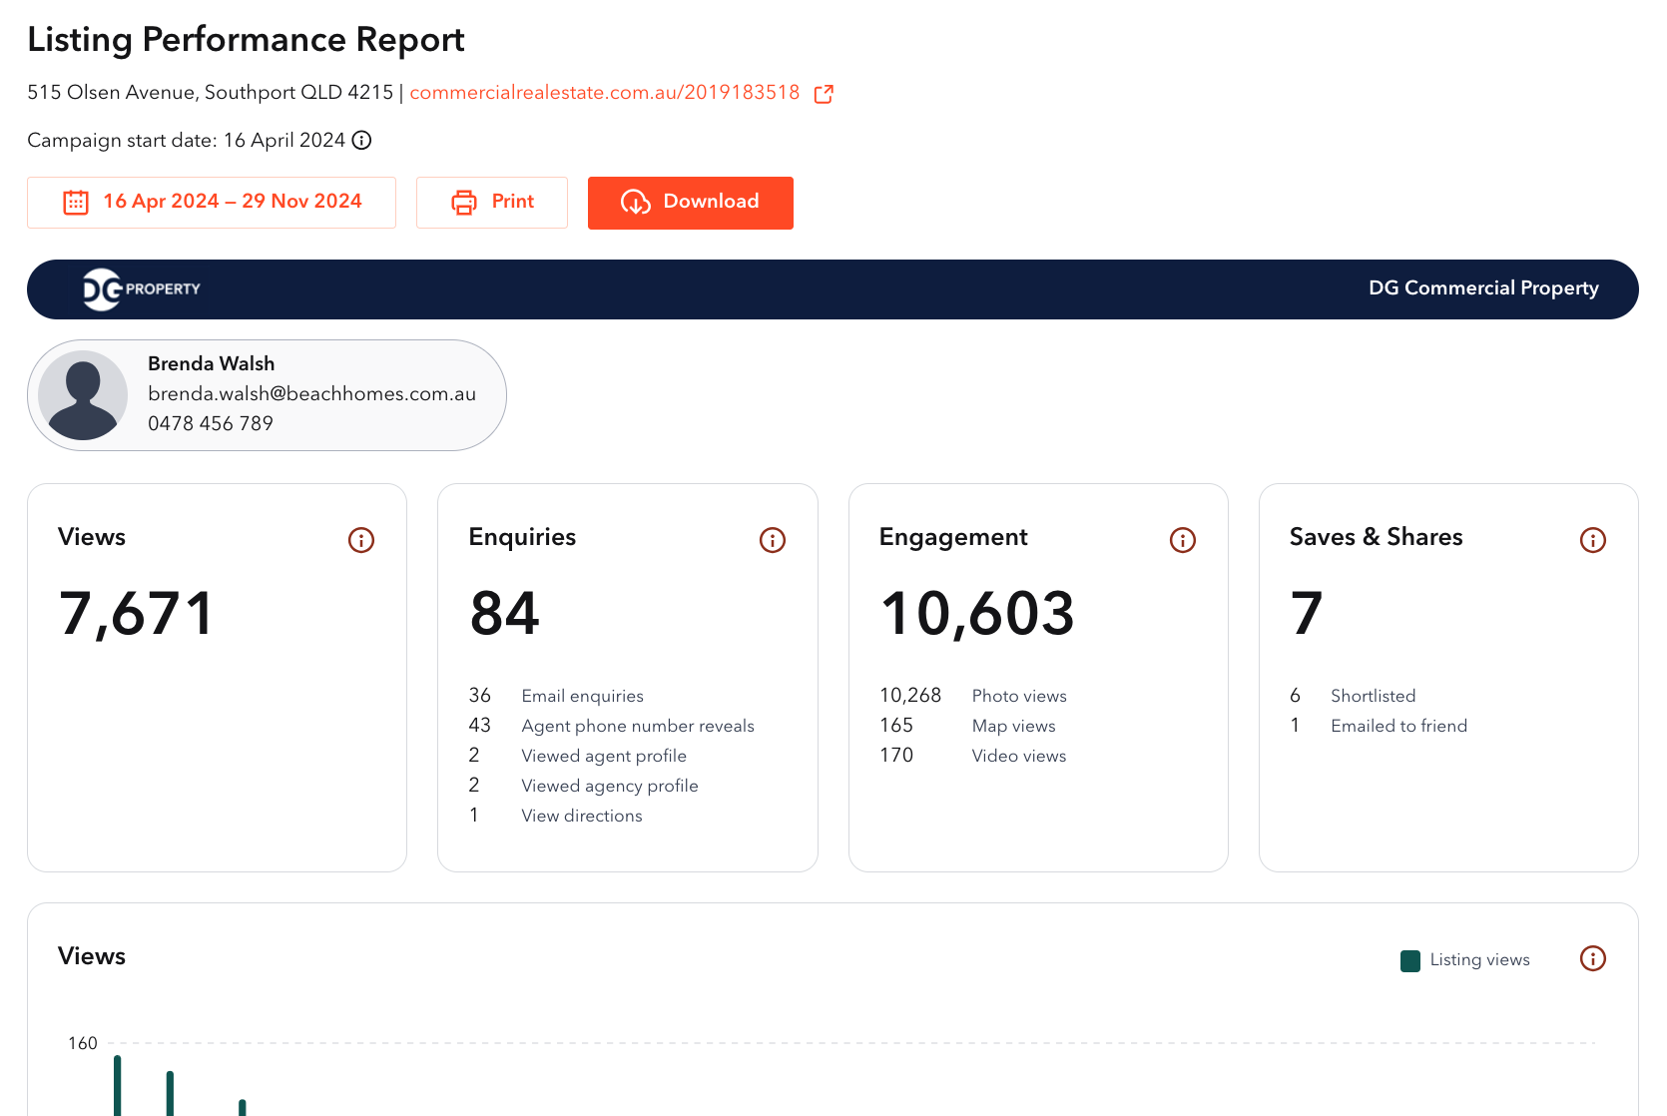The height and width of the screenshot is (1116, 1667).
Task: Click the Print button
Action: point(492,203)
